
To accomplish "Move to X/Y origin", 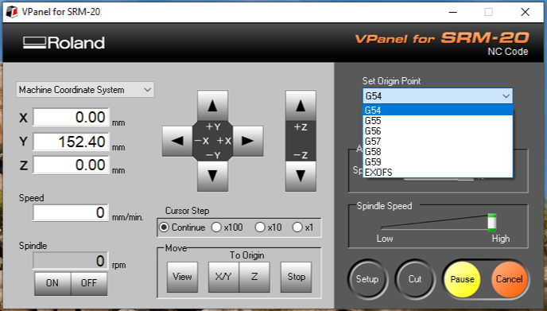I will click(x=223, y=277).
